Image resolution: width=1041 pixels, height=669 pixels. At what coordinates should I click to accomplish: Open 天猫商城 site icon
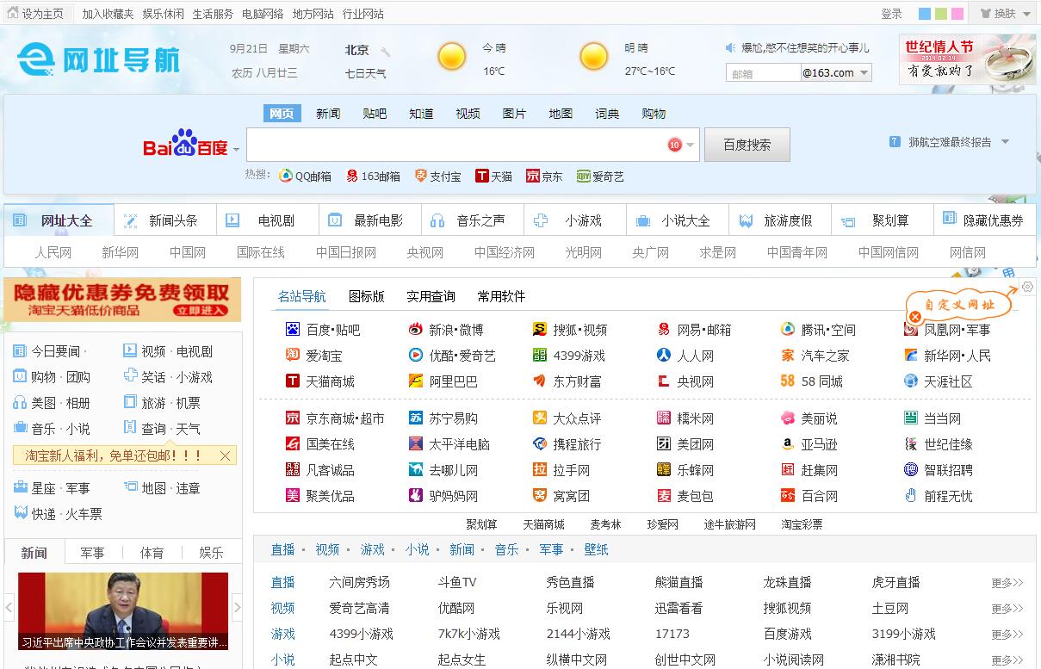(x=293, y=381)
